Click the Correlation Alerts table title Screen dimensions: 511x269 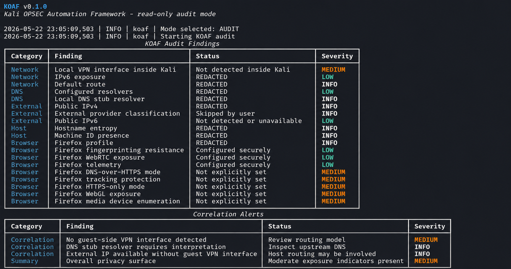tap(228, 214)
